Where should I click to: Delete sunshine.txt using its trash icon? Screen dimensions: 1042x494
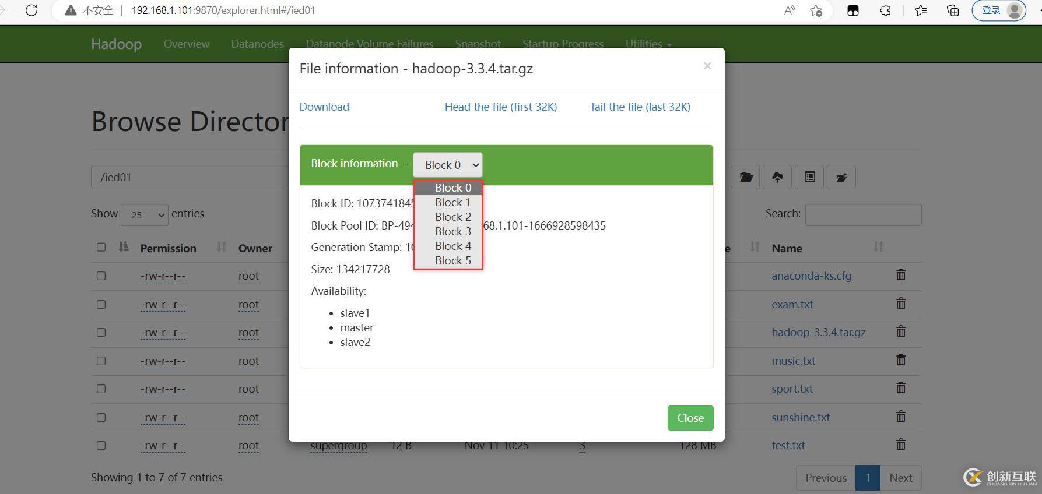point(901,416)
